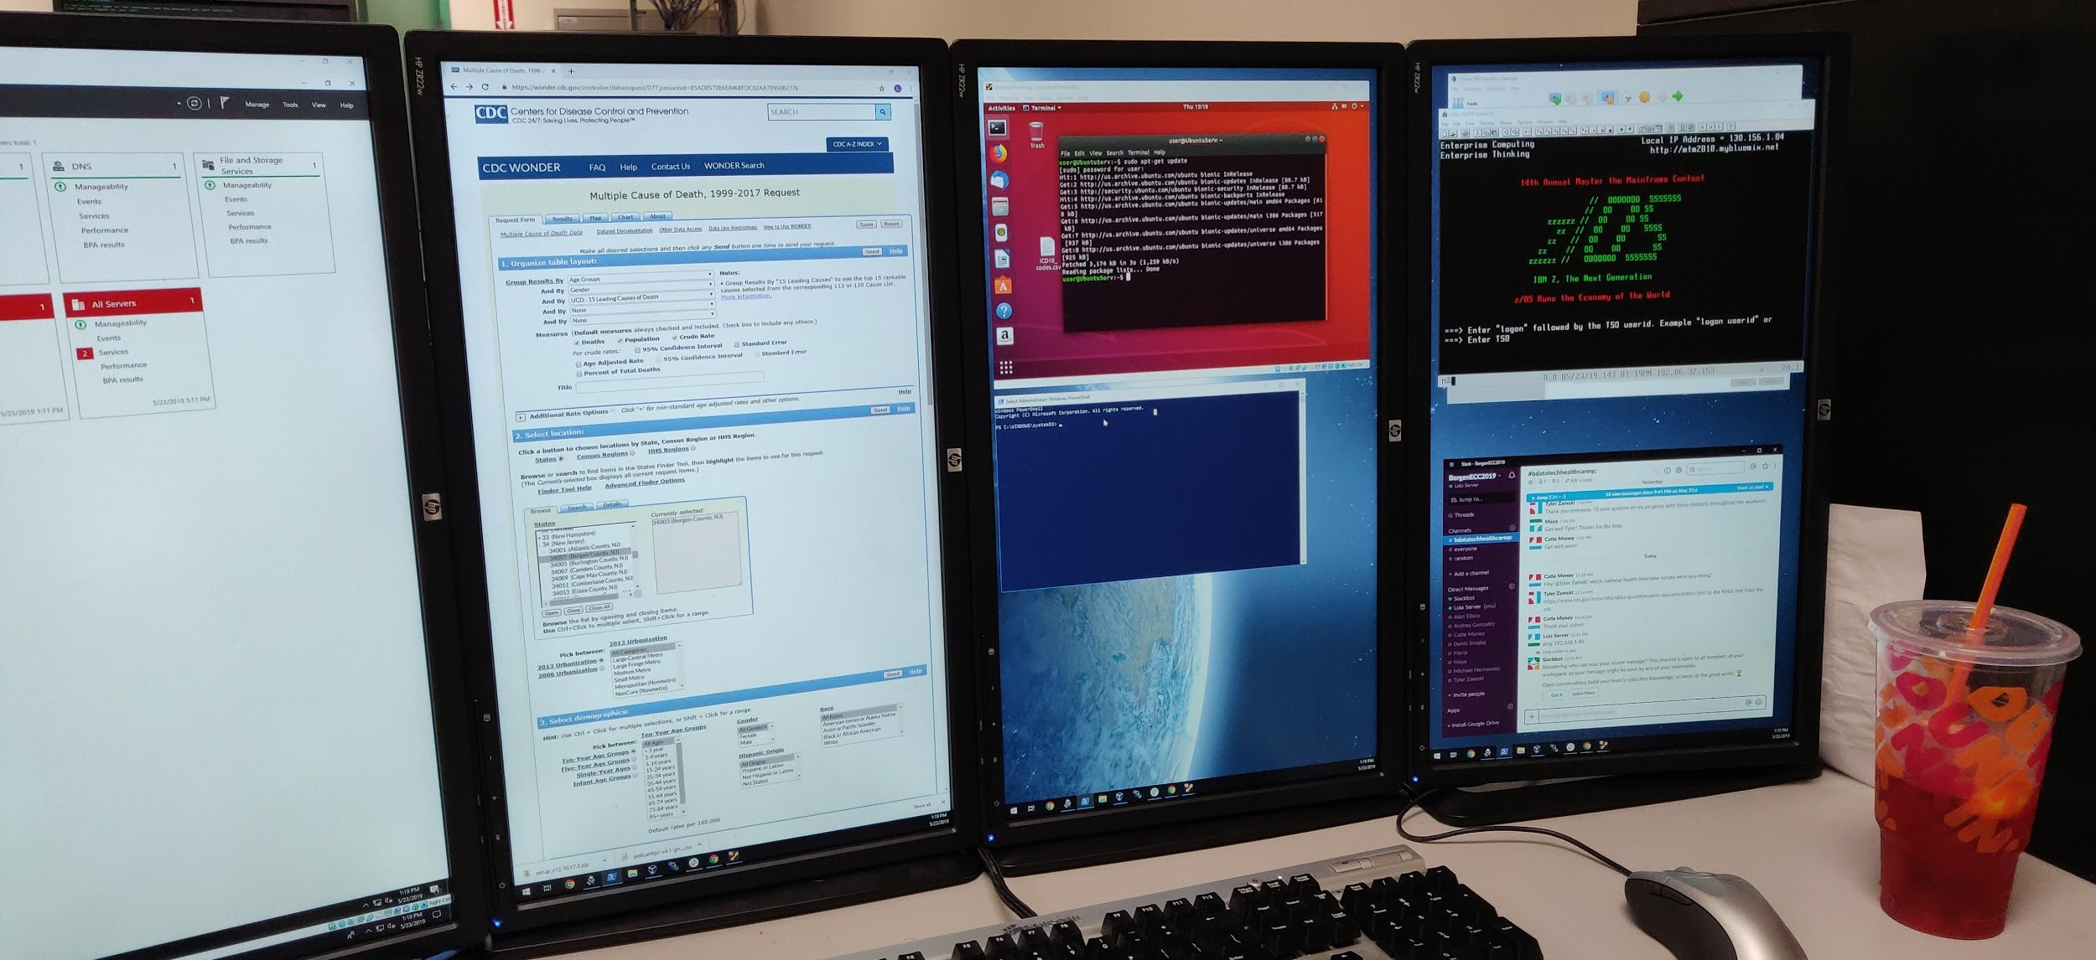This screenshot has height=960, width=2096.
Task: Bookmark page with the star icon
Action: pyautogui.click(x=881, y=88)
